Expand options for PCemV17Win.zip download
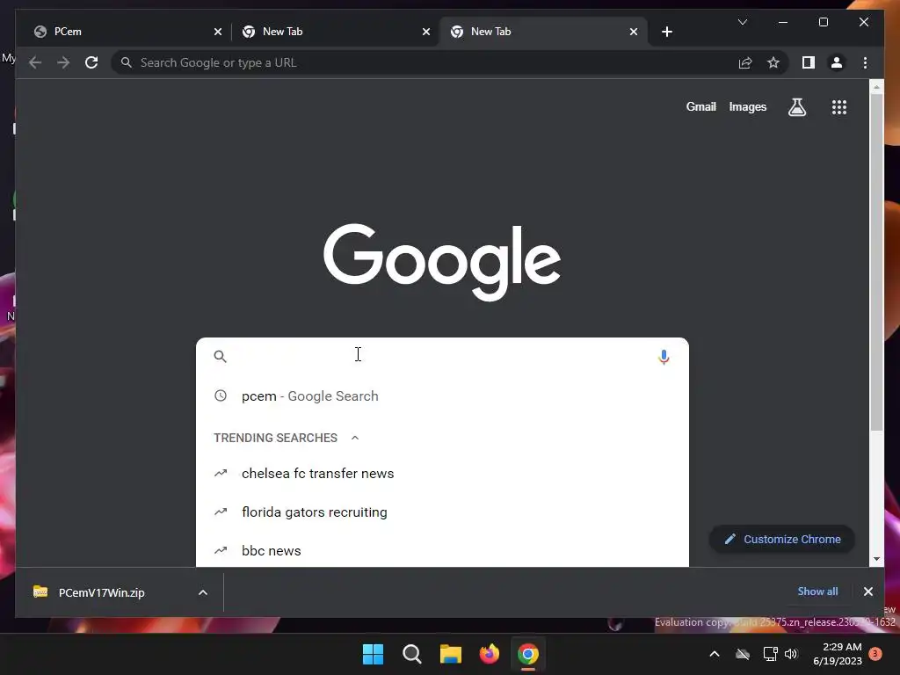900x675 pixels. click(203, 592)
